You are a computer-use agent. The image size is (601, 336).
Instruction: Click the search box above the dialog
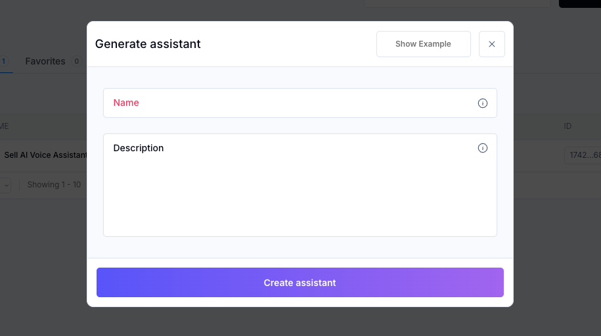[x=456, y=3]
